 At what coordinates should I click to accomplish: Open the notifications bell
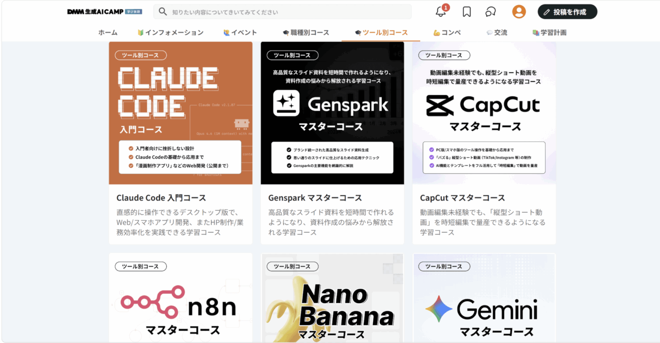coord(441,12)
